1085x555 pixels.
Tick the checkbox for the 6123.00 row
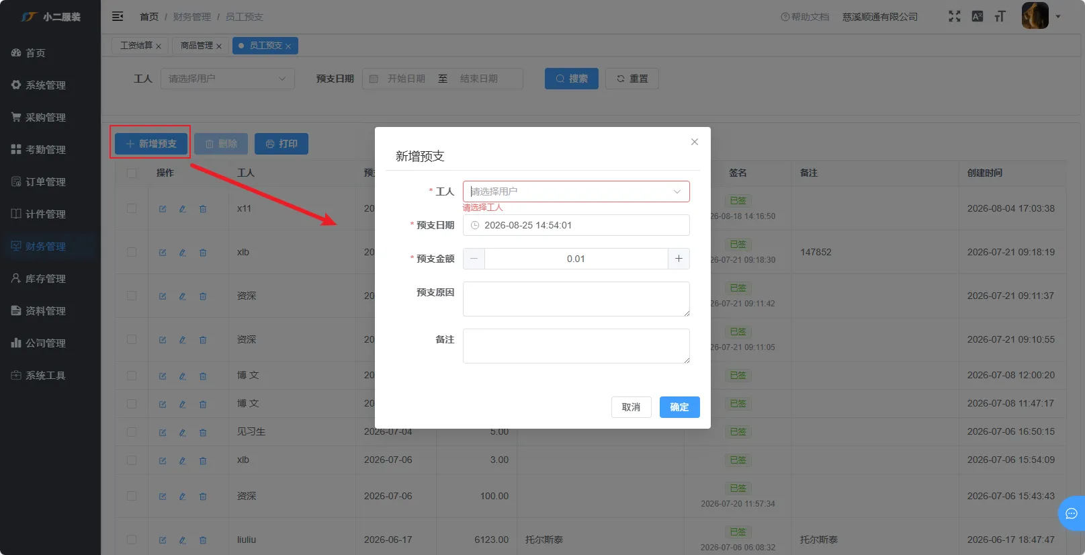click(x=132, y=540)
